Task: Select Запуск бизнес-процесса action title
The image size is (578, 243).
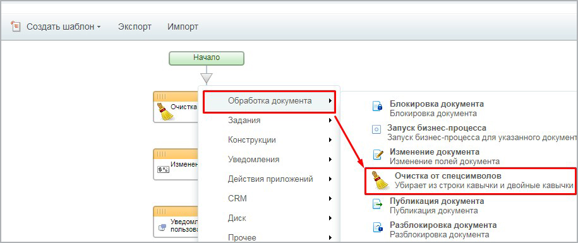Action: point(437,128)
